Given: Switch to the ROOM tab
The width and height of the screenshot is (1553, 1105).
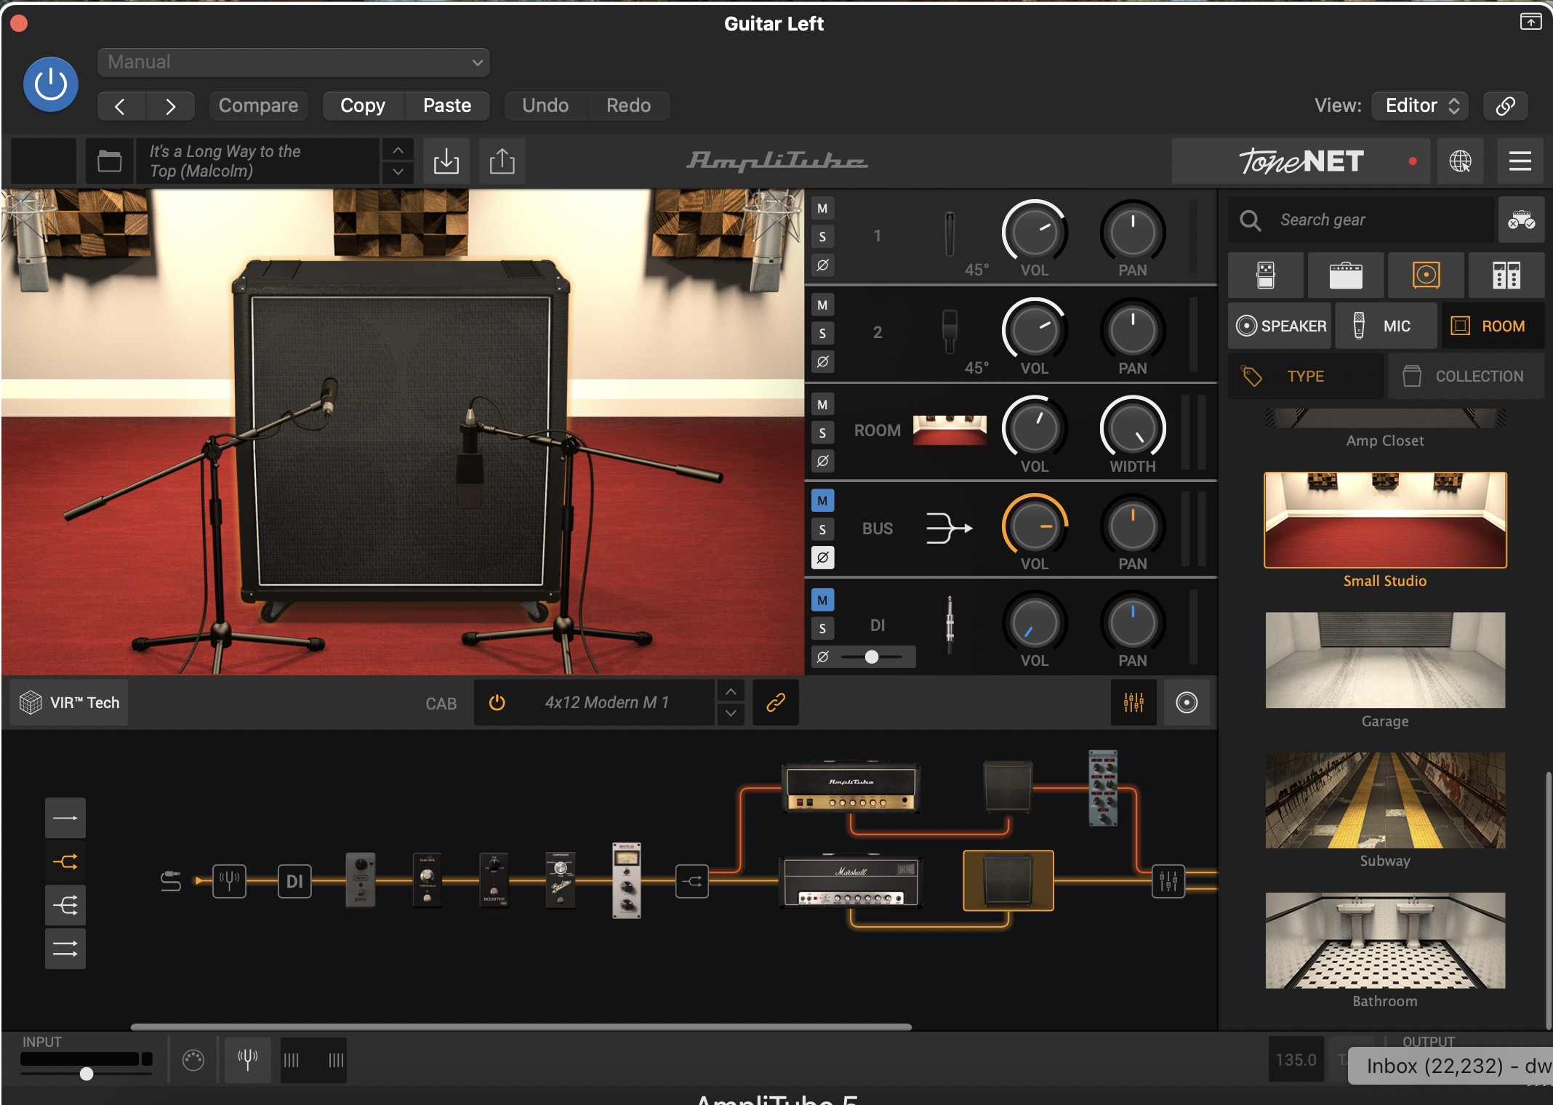Looking at the screenshot, I should [x=1493, y=326].
